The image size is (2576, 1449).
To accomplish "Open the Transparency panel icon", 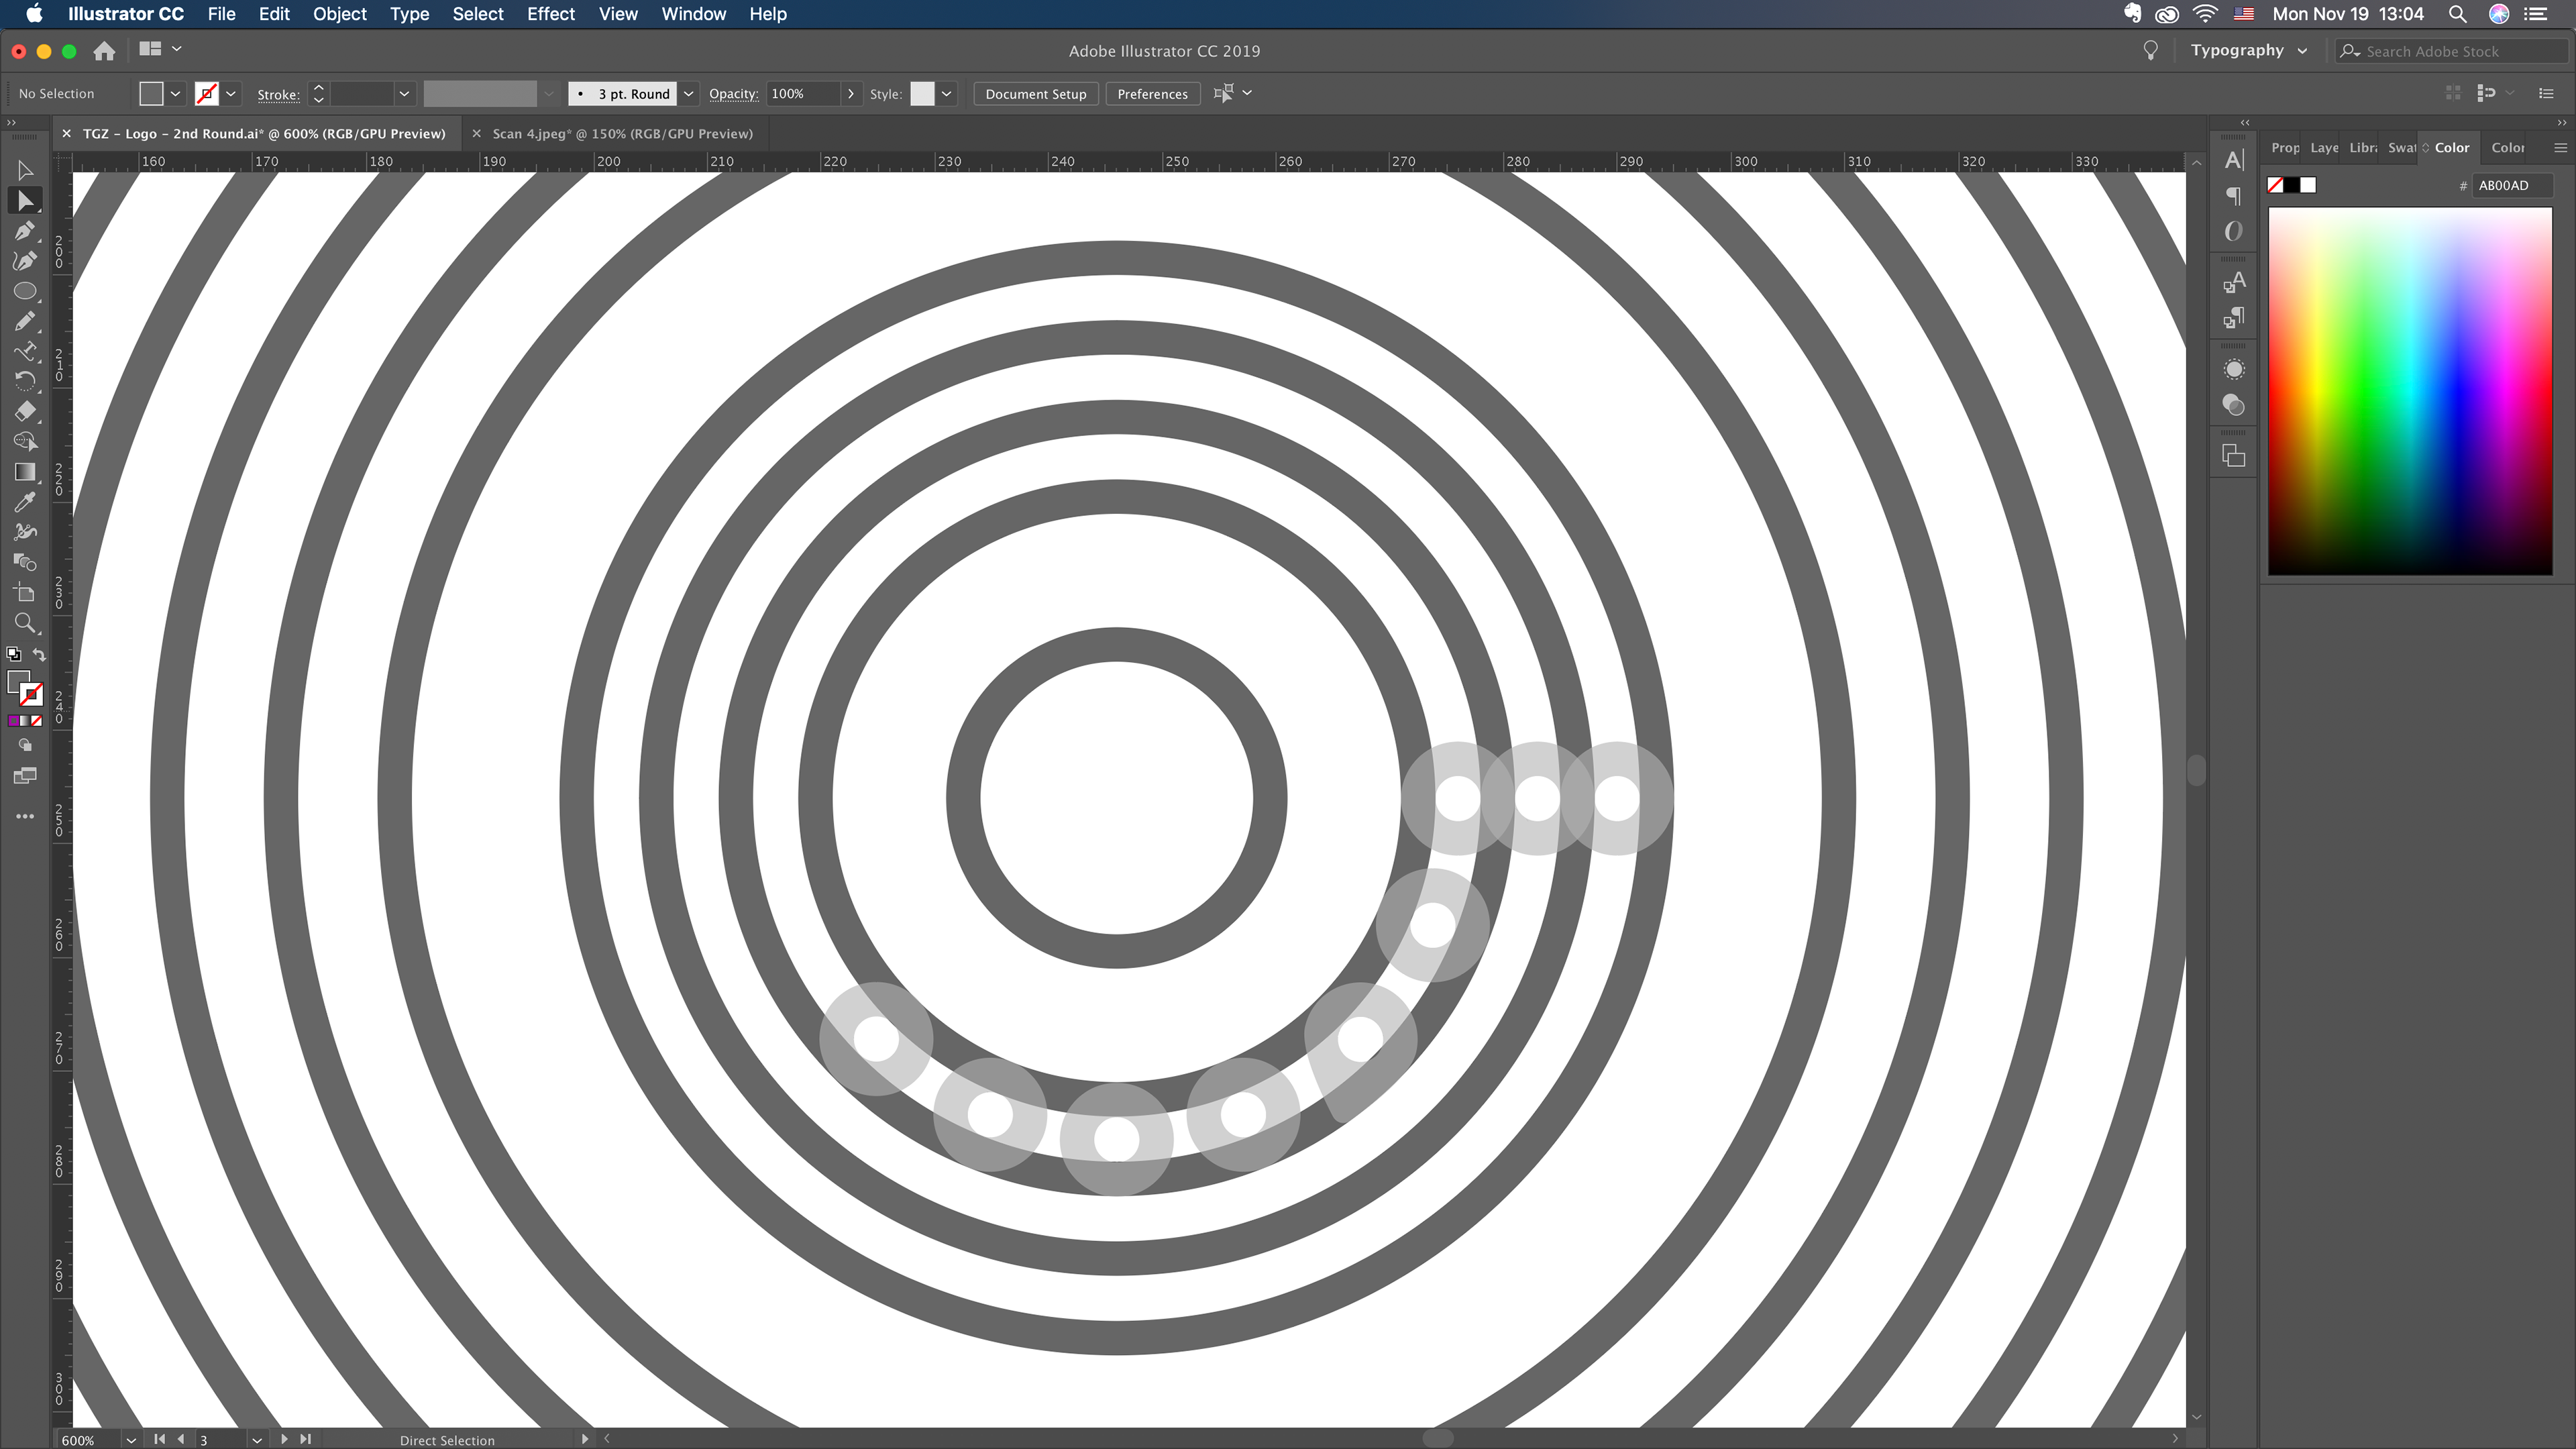I will (x=2233, y=405).
